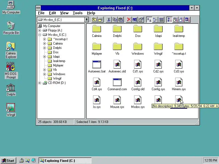
Task: Click the drive combo box showing Ms-dos_6 (C:)
Action: pos(63,20)
